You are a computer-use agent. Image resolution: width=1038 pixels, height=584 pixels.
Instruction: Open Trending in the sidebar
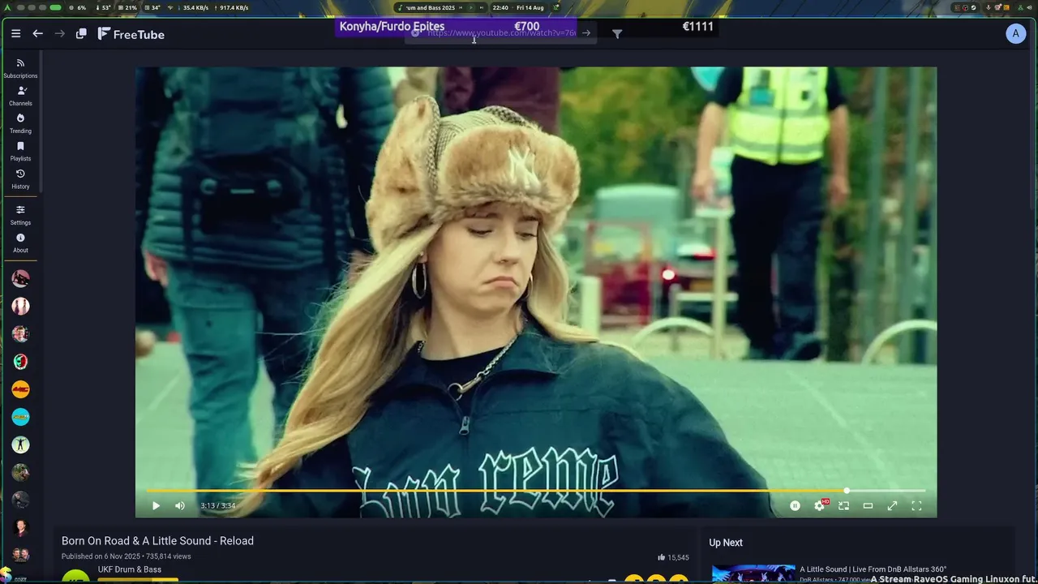[20, 123]
